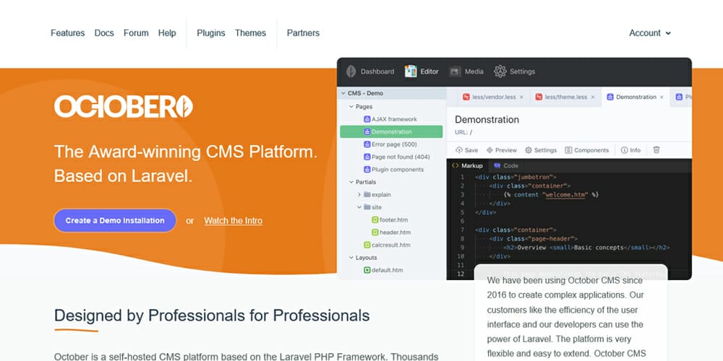Switch to the Markup editor tab
The image size is (723, 361).
pyautogui.click(x=467, y=166)
